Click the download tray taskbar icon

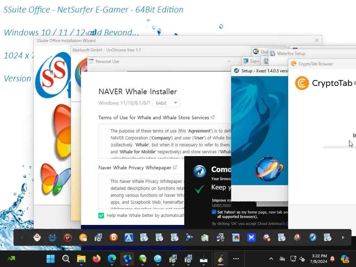click(x=204, y=259)
